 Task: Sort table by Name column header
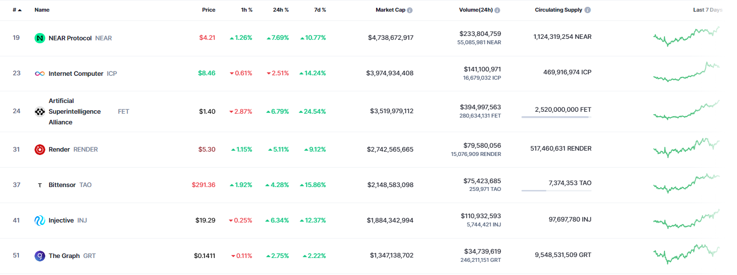click(x=42, y=10)
